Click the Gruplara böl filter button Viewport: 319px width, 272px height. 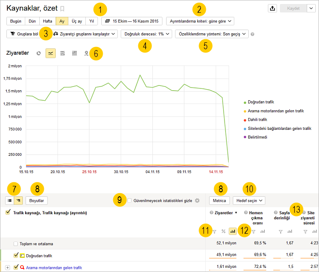(24, 34)
